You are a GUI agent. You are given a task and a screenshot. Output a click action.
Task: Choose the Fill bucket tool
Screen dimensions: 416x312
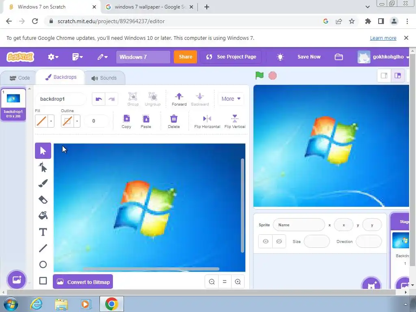coord(43,216)
